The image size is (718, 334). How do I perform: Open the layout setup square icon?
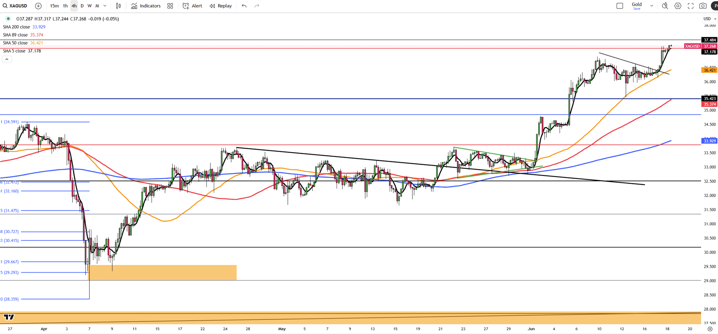[620, 6]
